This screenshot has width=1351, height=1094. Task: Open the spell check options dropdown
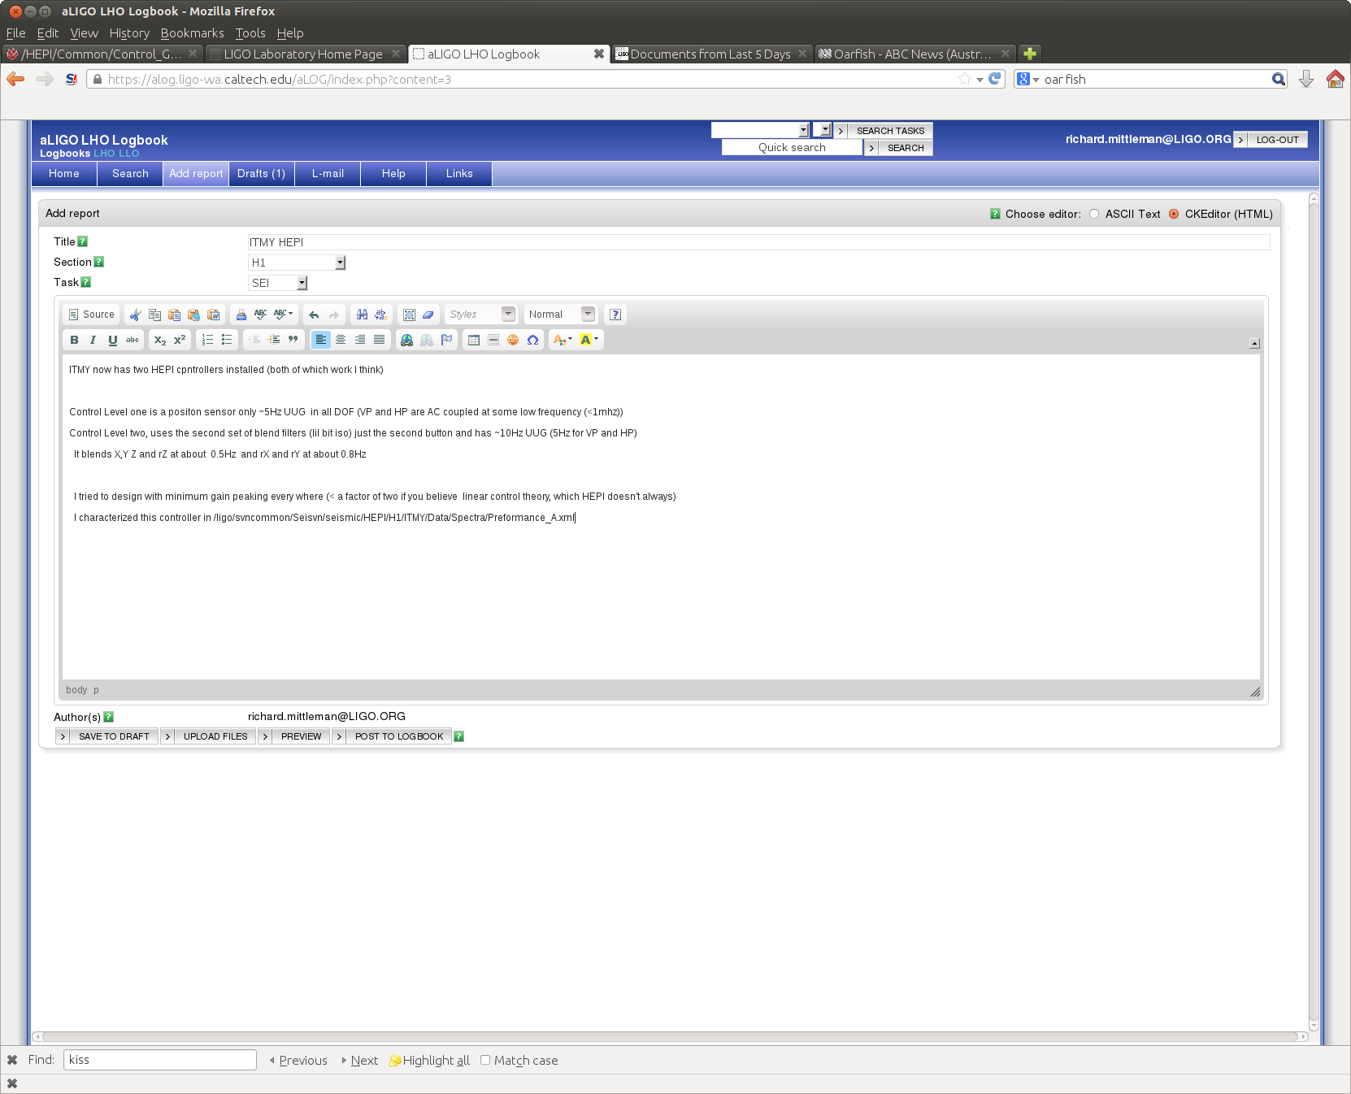tap(283, 315)
